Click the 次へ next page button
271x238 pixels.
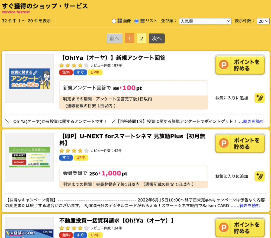coord(157,39)
